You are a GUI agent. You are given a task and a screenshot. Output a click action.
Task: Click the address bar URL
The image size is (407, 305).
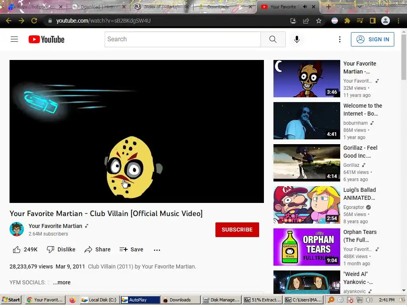[x=103, y=21]
